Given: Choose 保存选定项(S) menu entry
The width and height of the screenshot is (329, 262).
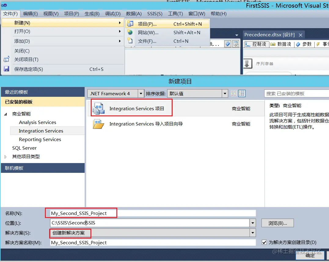Looking at the screenshot, I should [x=63, y=69].
